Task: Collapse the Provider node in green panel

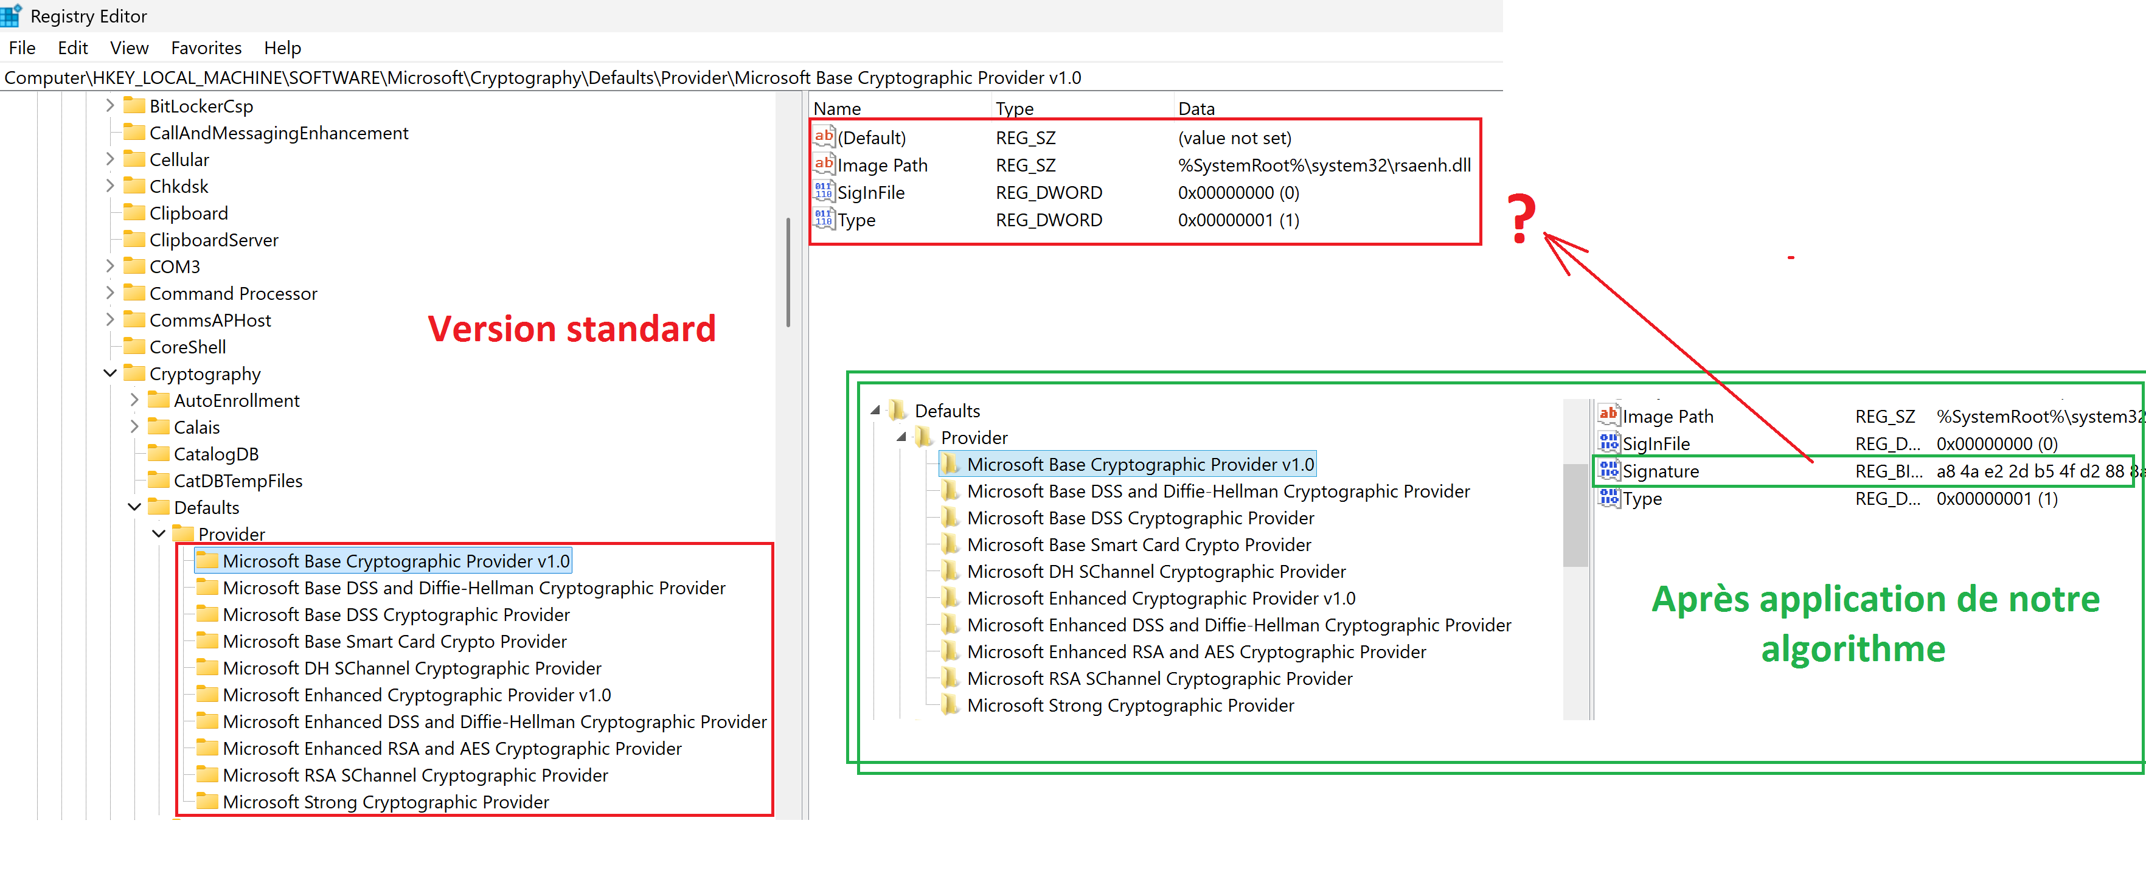Action: [901, 436]
